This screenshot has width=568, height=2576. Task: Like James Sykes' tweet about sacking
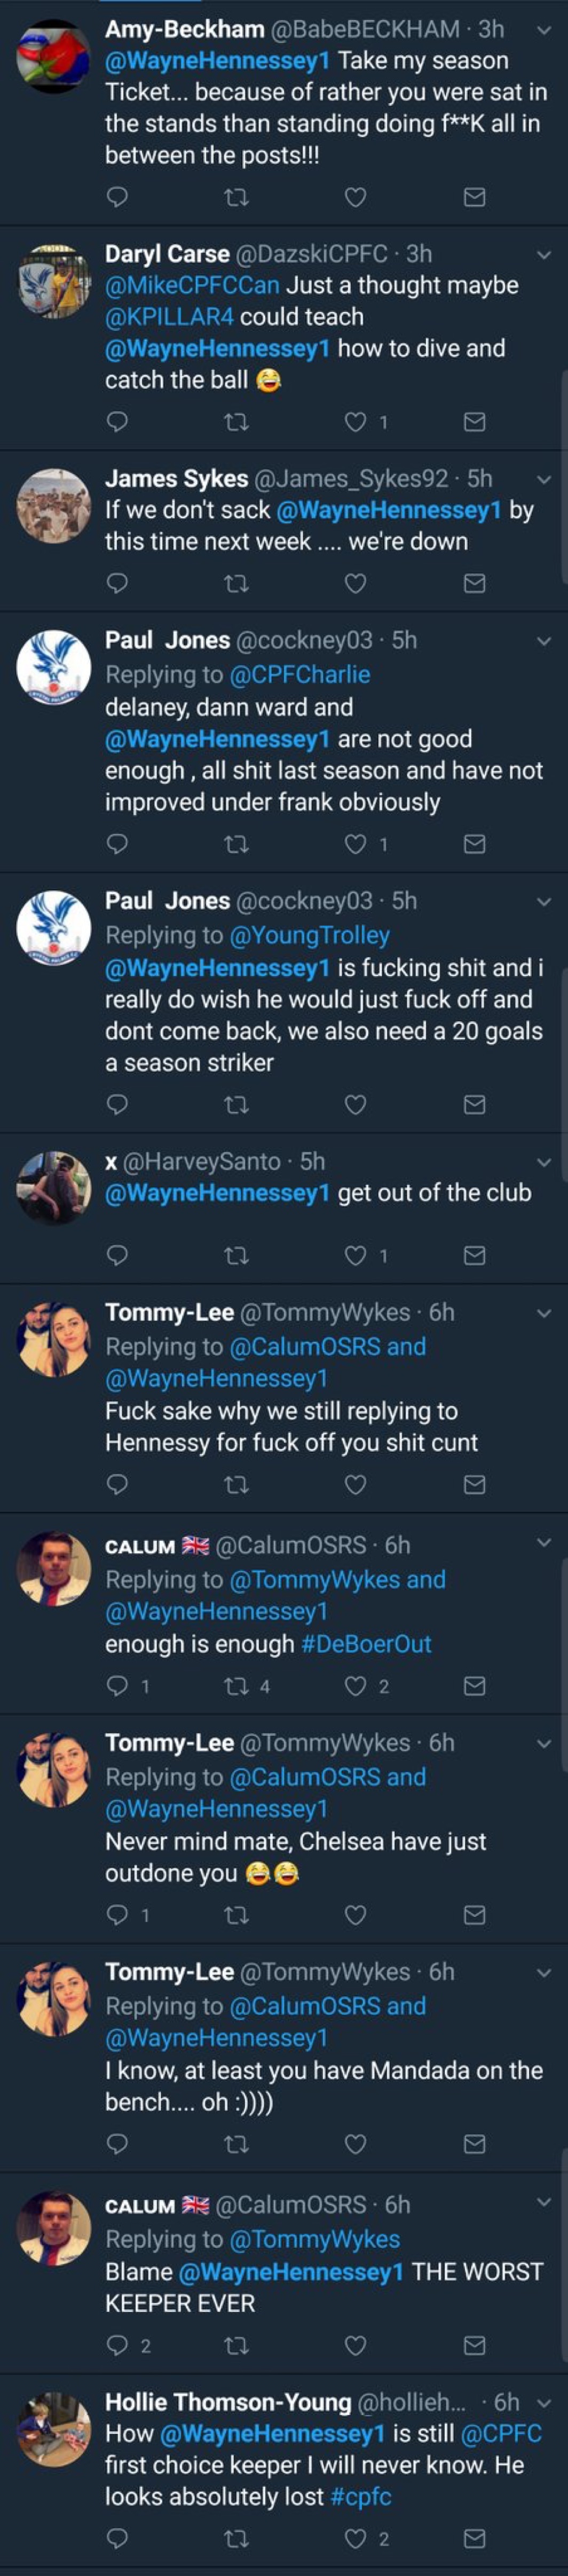356,583
